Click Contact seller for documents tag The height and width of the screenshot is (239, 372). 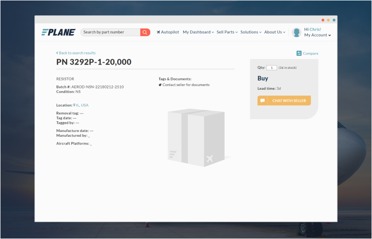pyautogui.click(x=186, y=85)
